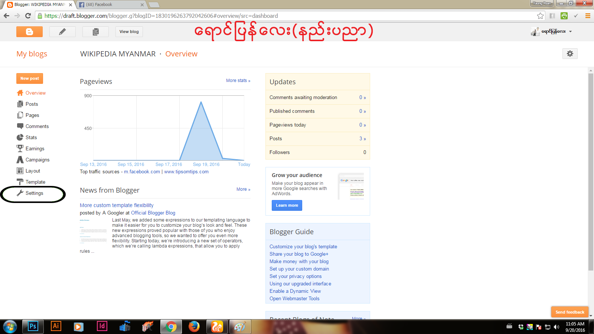Open Pageviews today count link
Viewport: 594px width, 334px height.
tap(362, 125)
